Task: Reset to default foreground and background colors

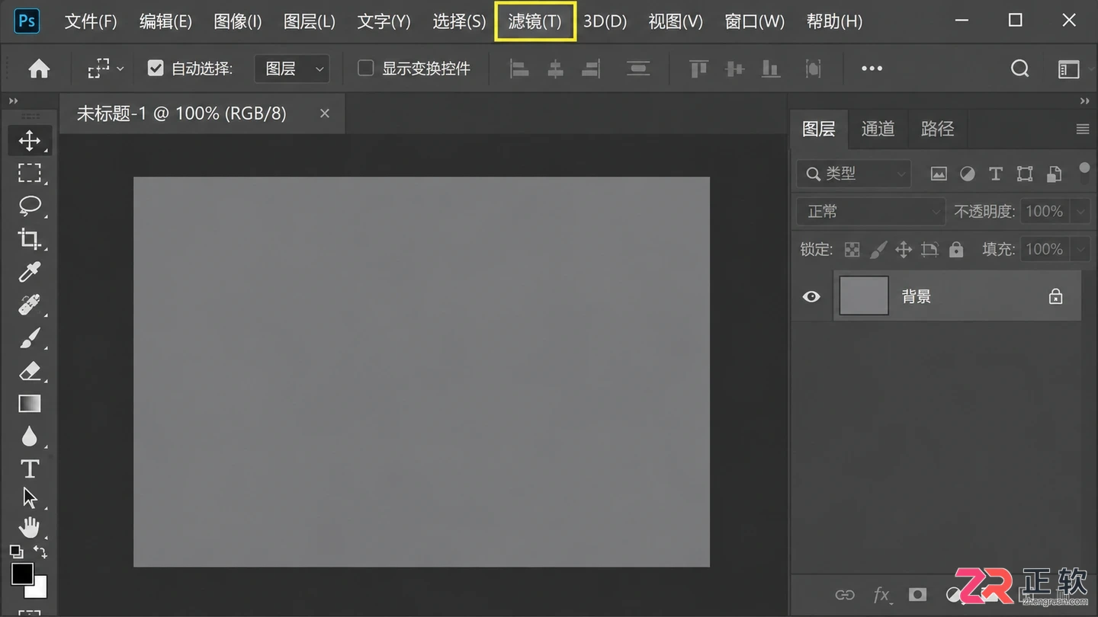Action: [15, 551]
